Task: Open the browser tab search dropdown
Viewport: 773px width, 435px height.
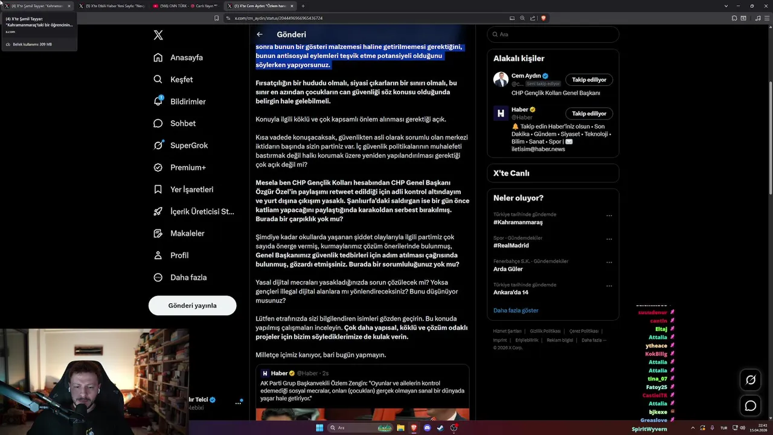Action: pos(726,6)
